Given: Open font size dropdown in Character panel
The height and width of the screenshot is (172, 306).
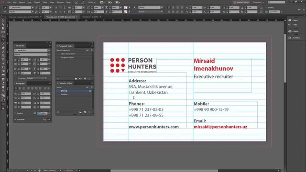Looking at the screenshot, I should tap(30, 60).
